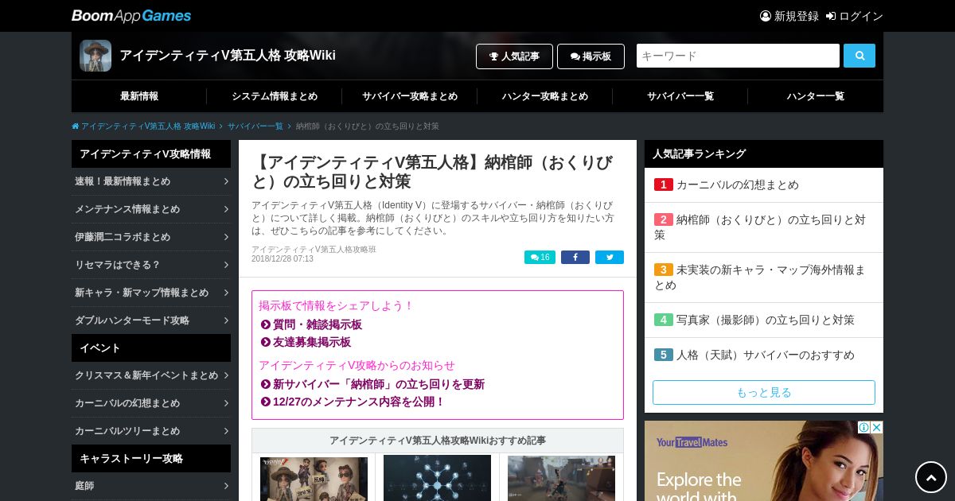
Task: Open the 16 comments bubble
Action: [x=540, y=257]
